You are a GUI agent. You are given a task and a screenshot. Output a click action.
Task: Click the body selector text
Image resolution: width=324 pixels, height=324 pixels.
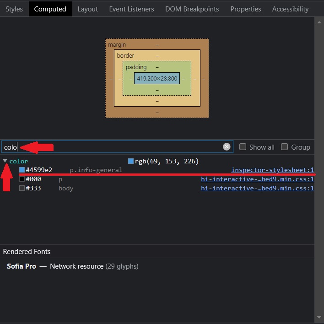(66, 188)
